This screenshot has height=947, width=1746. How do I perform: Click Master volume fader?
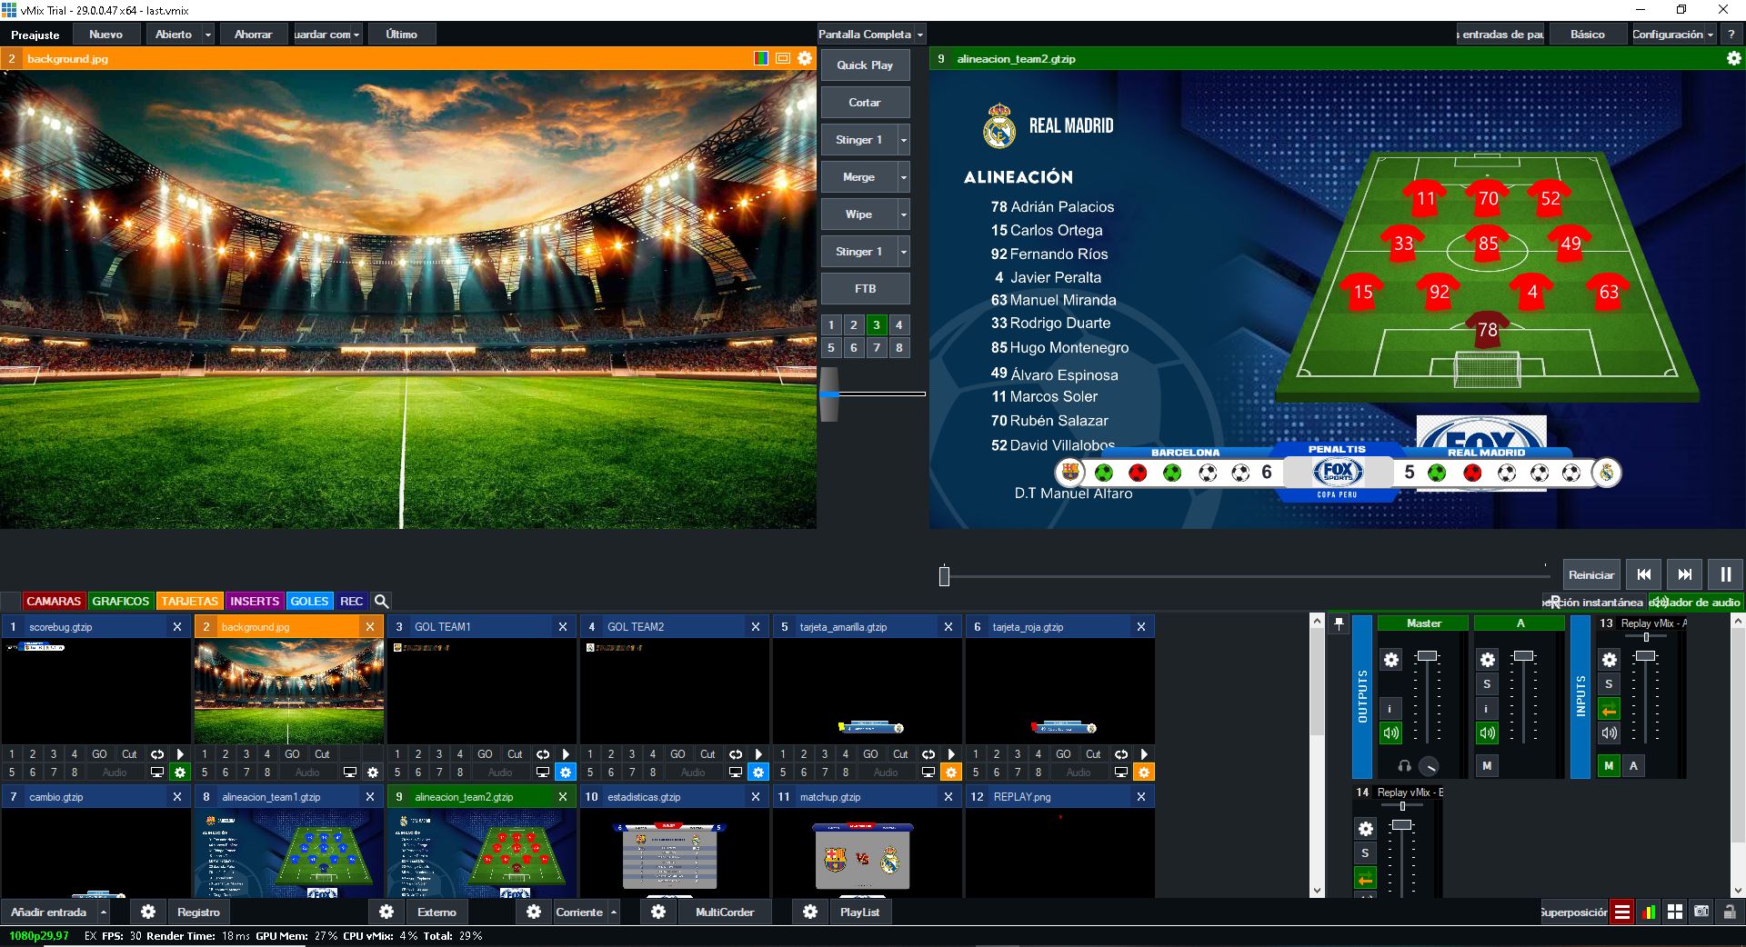[1427, 656]
